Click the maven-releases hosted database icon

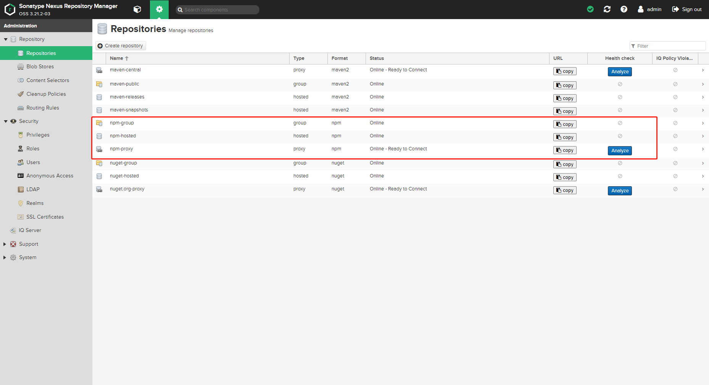coord(99,97)
